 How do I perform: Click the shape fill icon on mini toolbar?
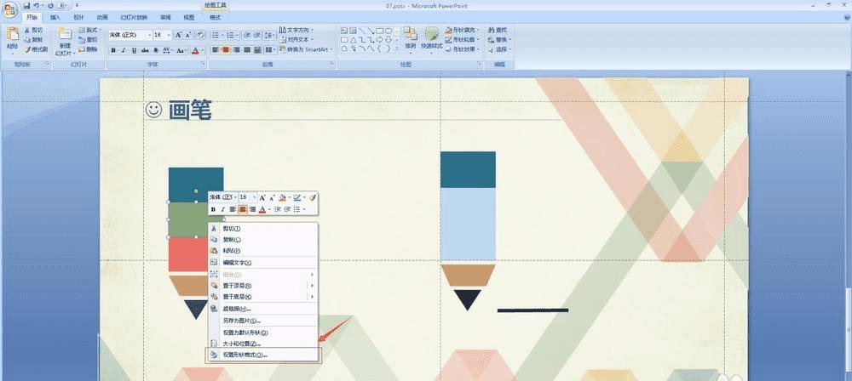283,197
